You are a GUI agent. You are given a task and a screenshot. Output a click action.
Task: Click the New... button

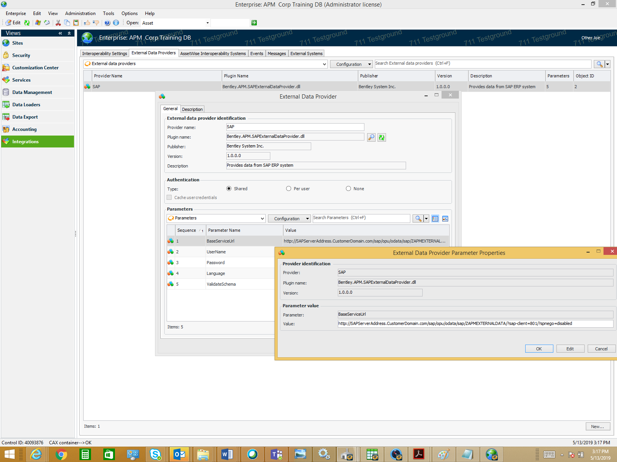[597, 427]
